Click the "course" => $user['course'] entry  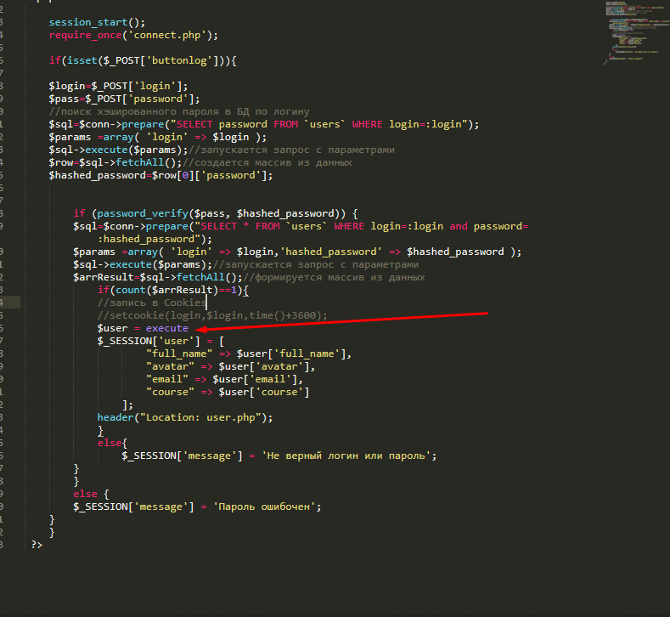pyautogui.click(x=228, y=392)
